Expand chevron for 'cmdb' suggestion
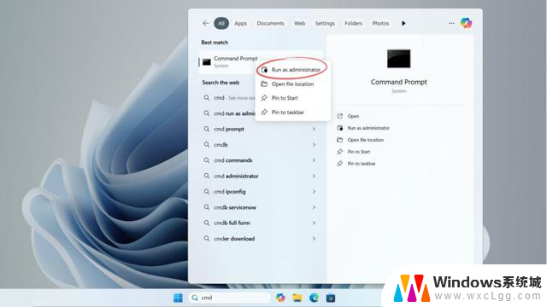 (x=314, y=145)
